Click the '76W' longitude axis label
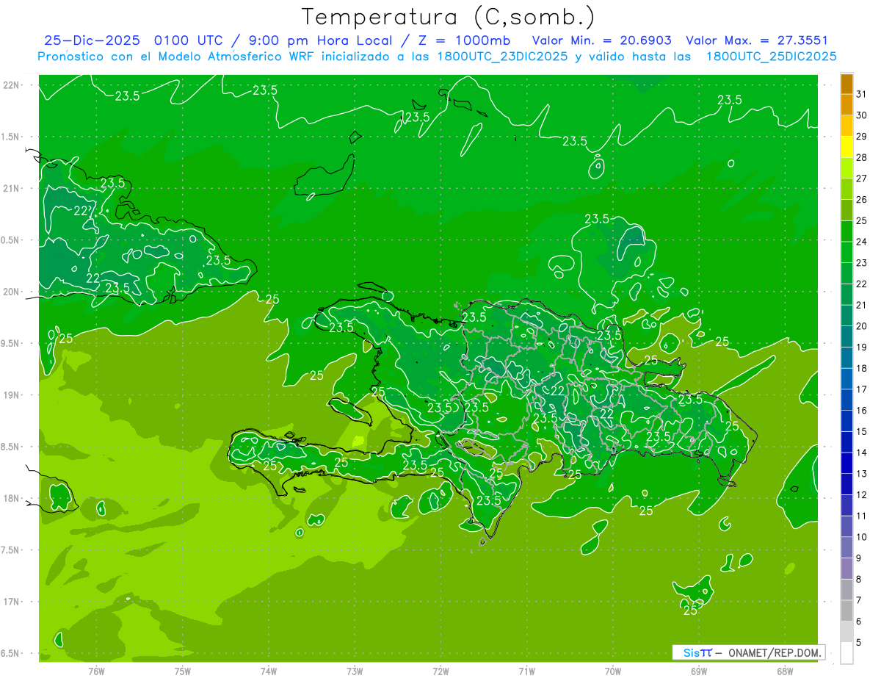Screen dimensions: 881x681 click(96, 671)
